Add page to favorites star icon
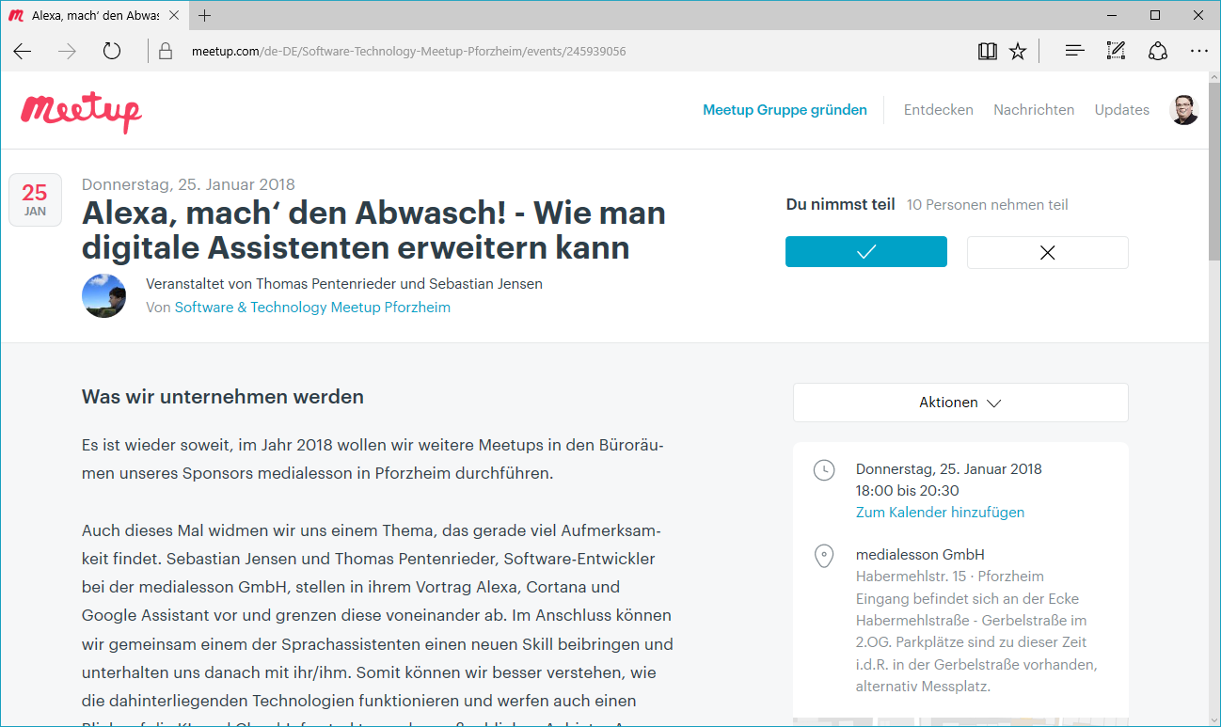 pos(1018,52)
